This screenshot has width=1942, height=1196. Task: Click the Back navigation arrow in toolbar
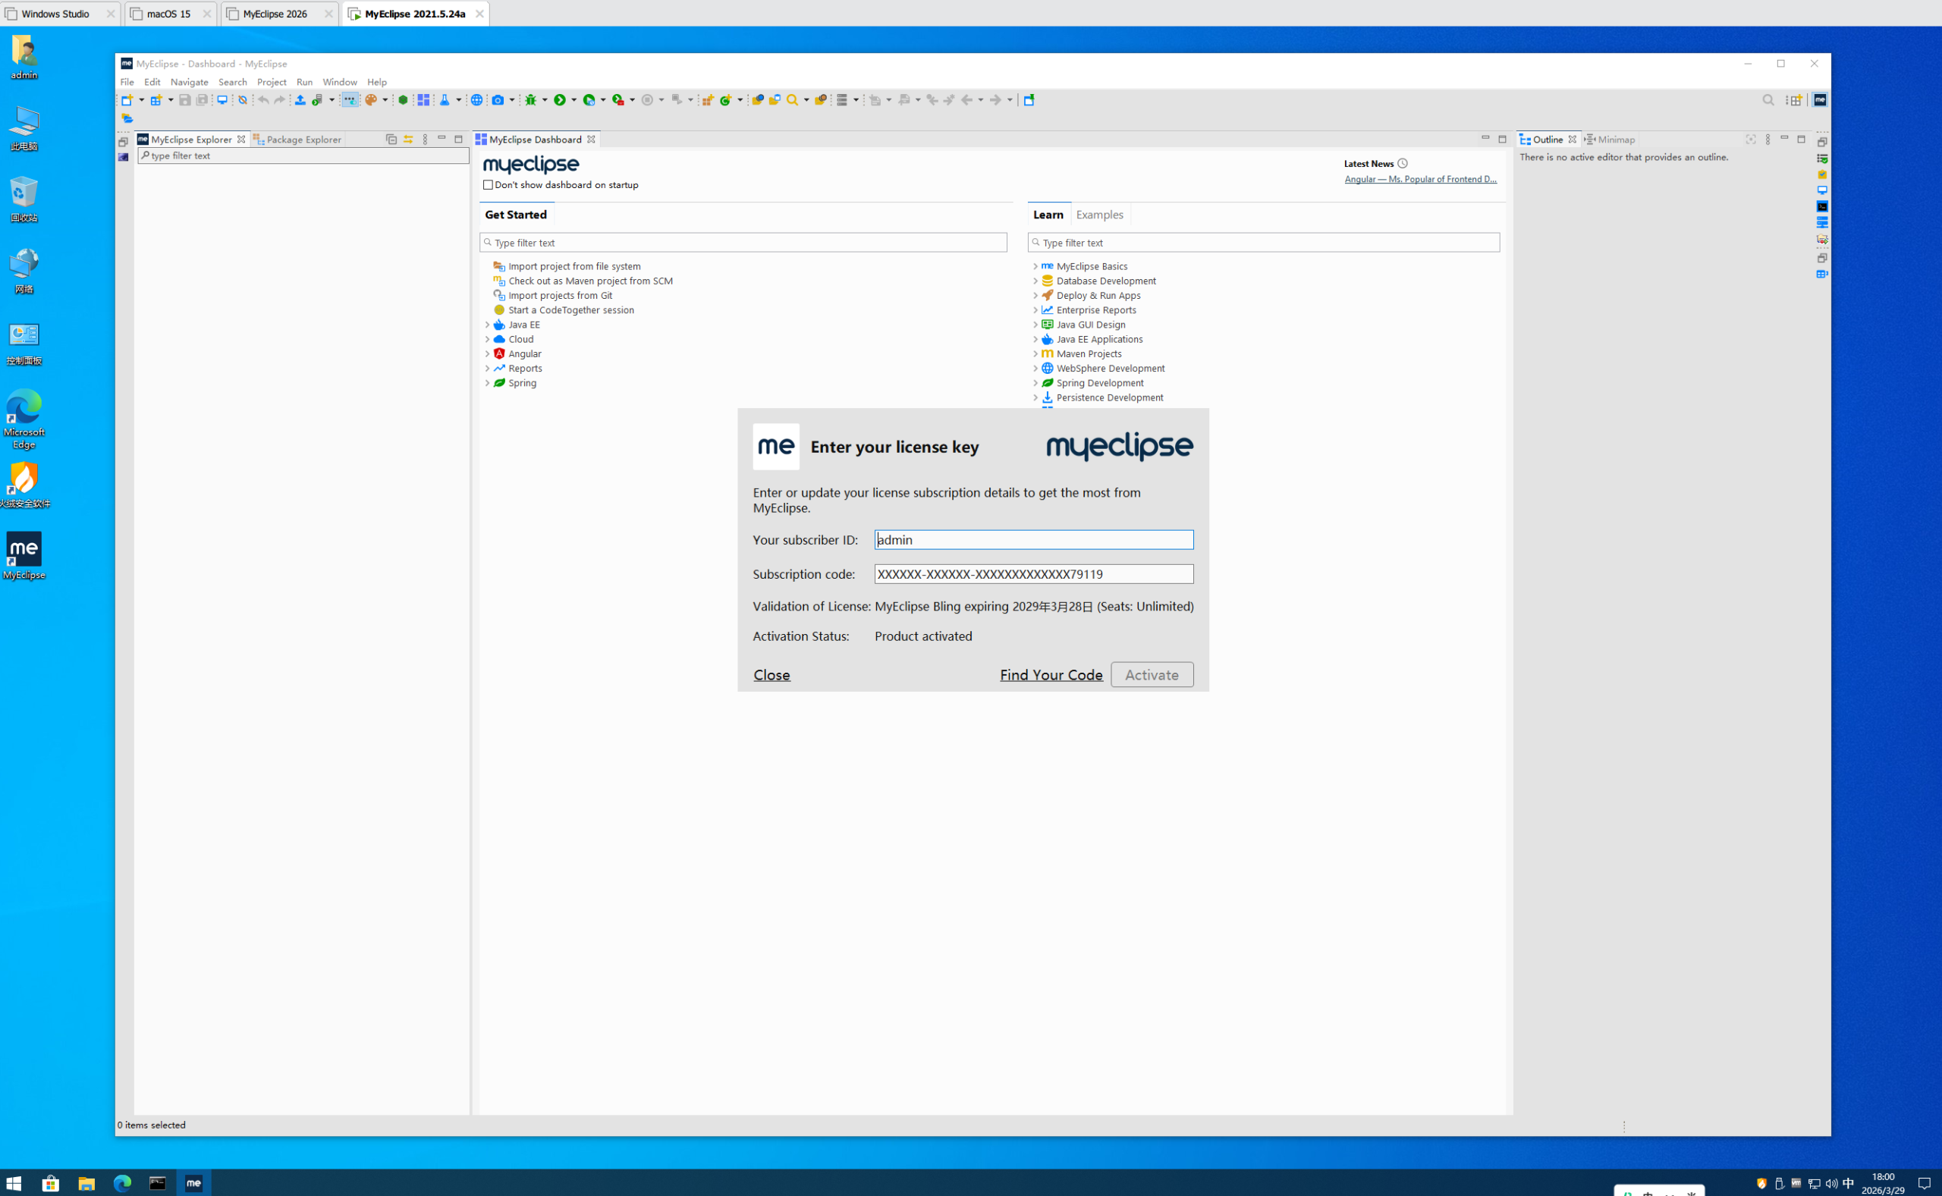coord(966,99)
